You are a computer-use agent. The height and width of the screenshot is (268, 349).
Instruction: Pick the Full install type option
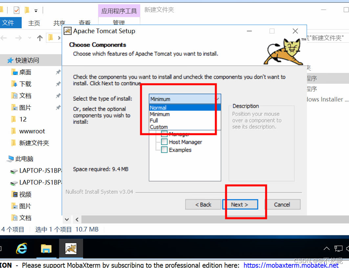[x=185, y=120]
